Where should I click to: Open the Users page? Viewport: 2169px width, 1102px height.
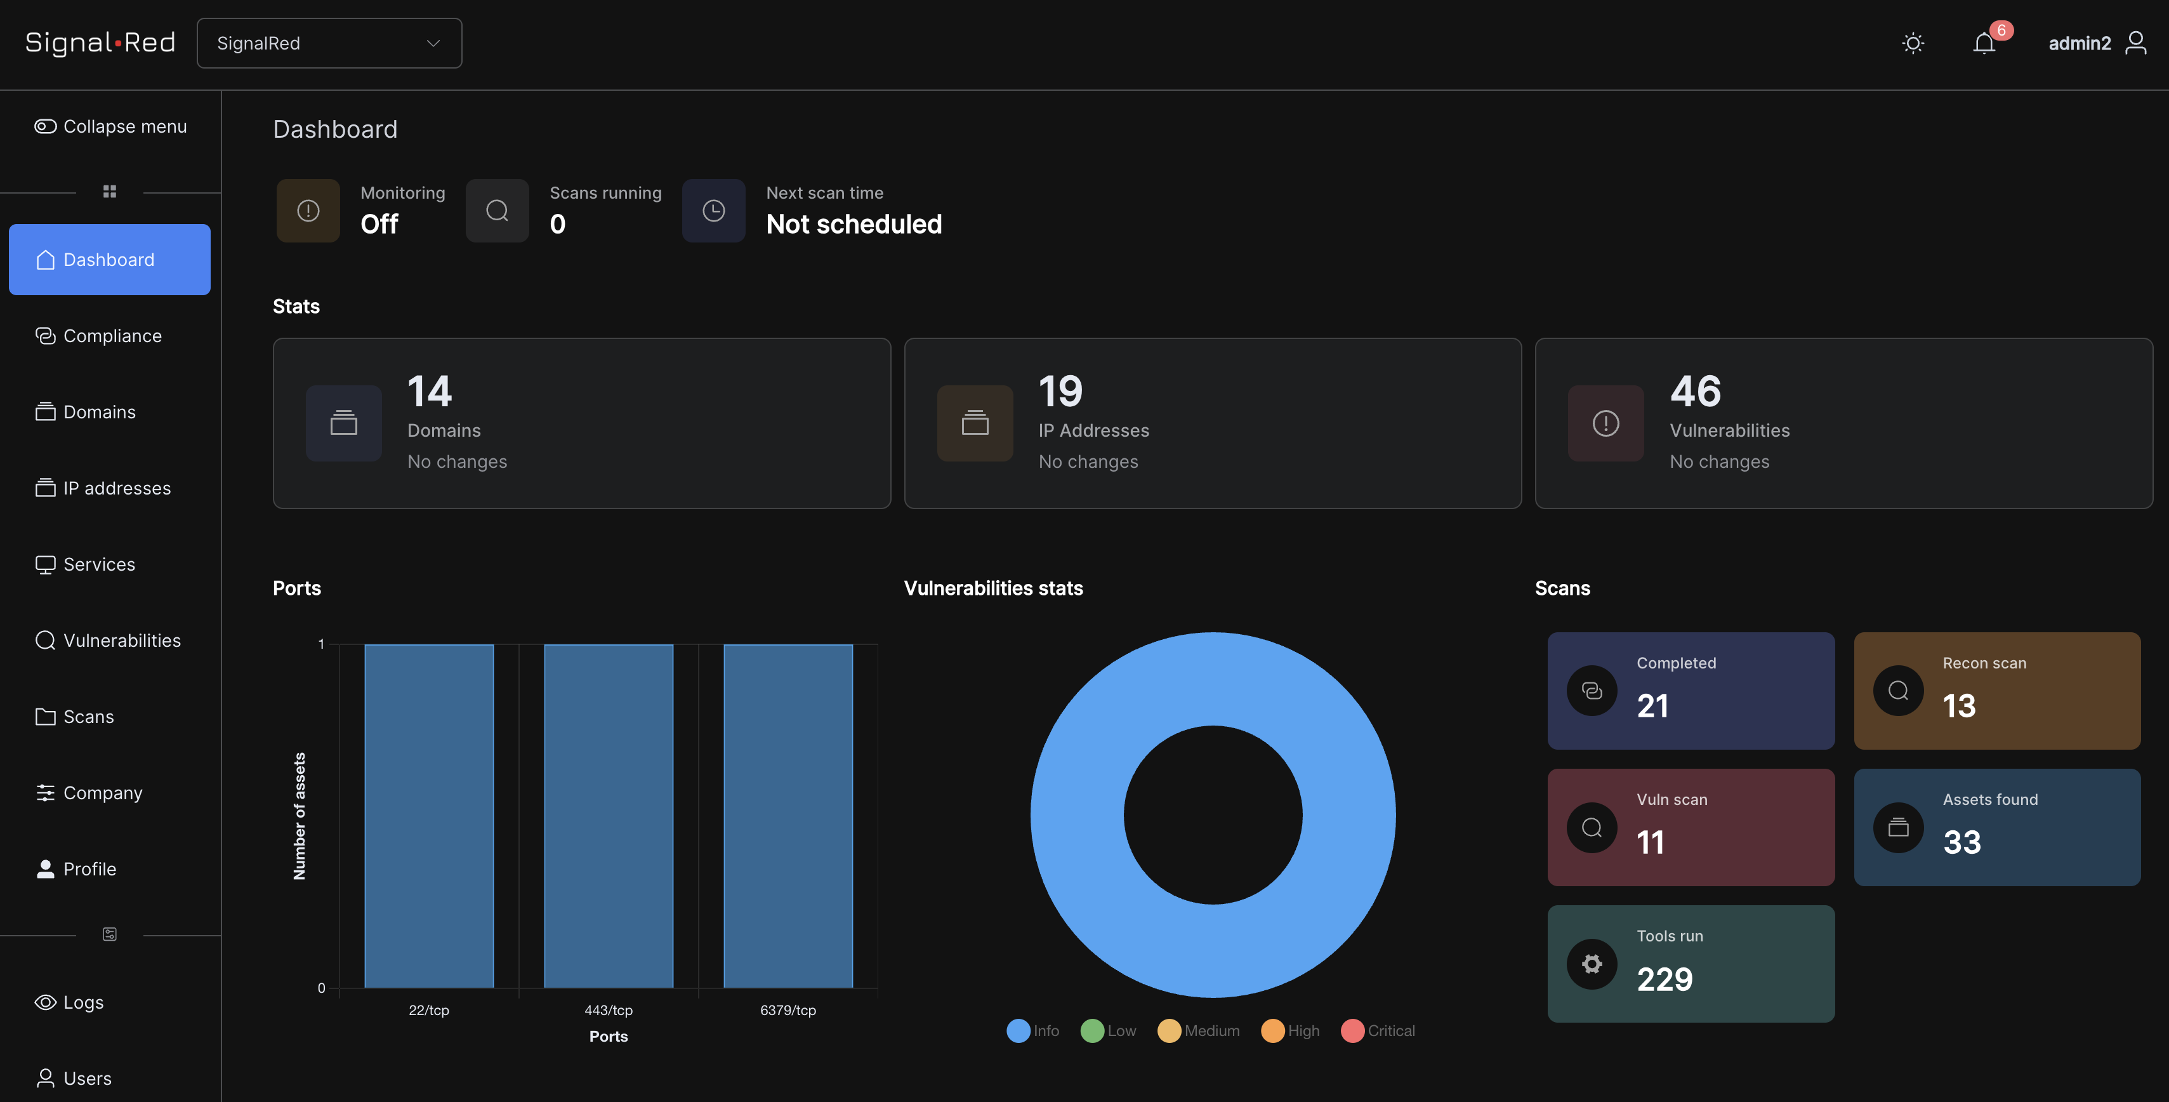(88, 1079)
